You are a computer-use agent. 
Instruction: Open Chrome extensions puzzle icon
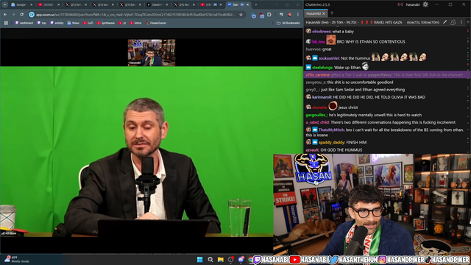(x=269, y=15)
